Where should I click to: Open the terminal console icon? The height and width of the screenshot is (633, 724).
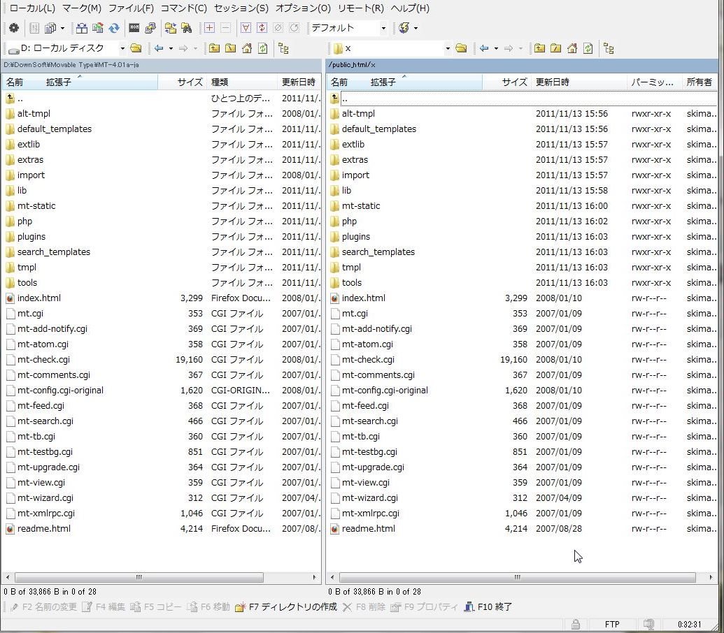point(134,28)
